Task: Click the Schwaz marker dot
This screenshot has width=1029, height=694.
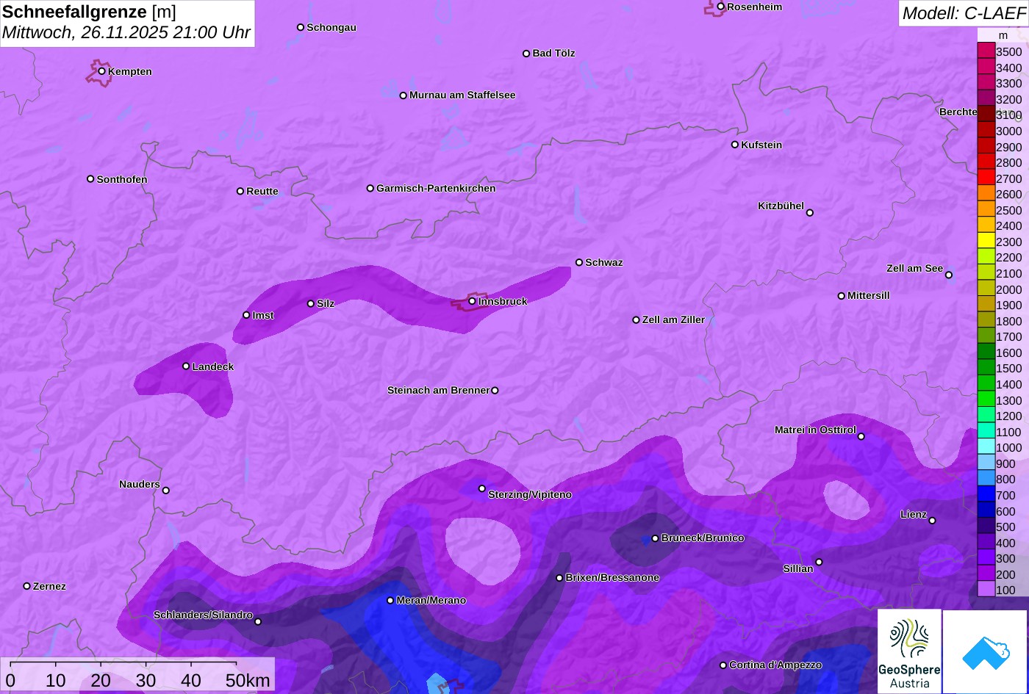Action: point(579,262)
